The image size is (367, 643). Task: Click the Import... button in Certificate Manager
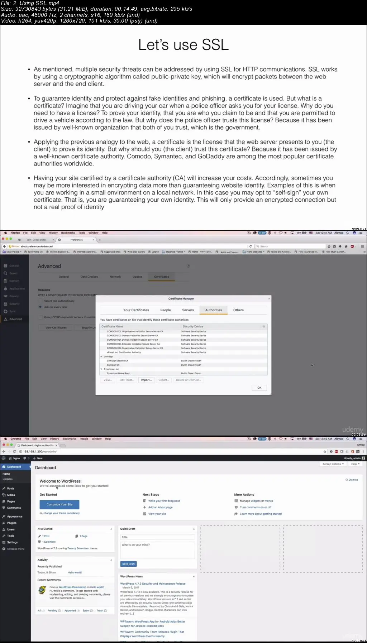(146, 380)
